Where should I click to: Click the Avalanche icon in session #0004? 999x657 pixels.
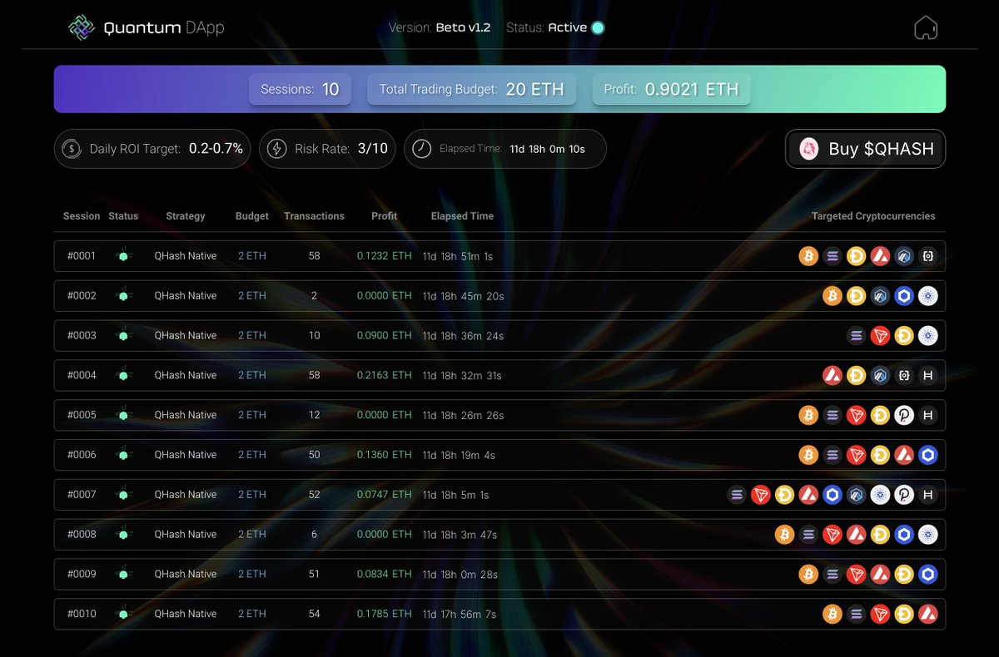pos(832,376)
